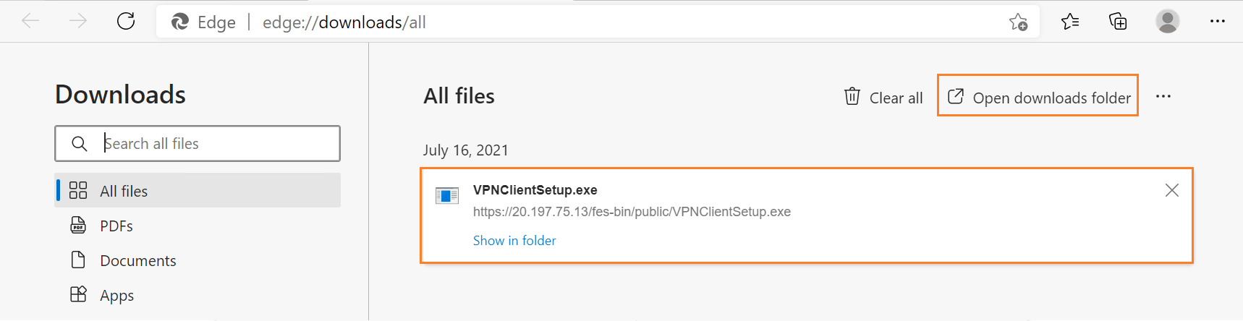Screen dimensions: 1243x321
Task: Open more options next to downloads folder
Action: point(1163,96)
